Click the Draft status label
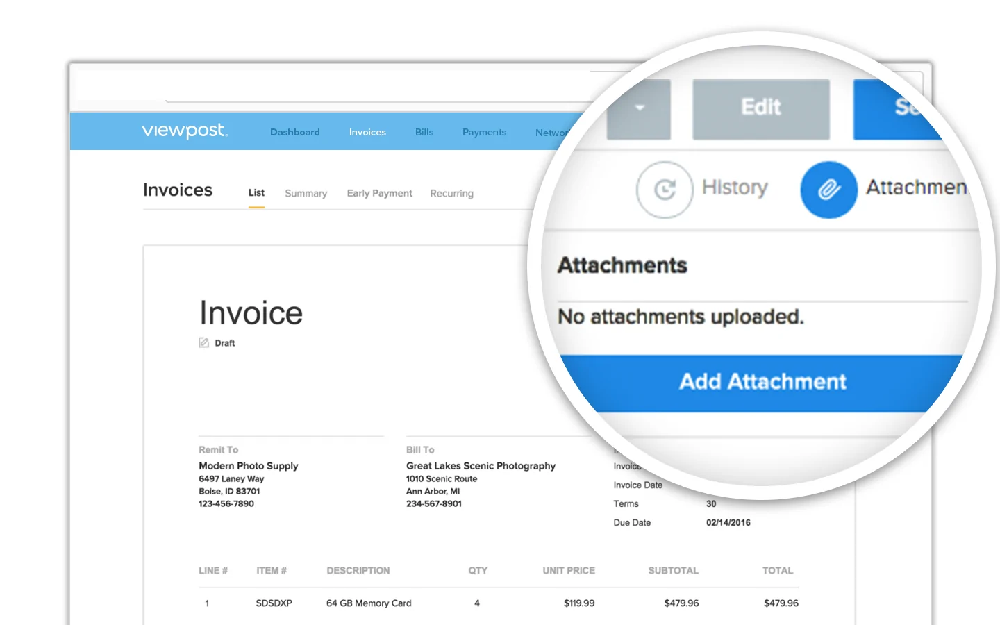Image resolution: width=1000 pixels, height=625 pixels. 225,343
